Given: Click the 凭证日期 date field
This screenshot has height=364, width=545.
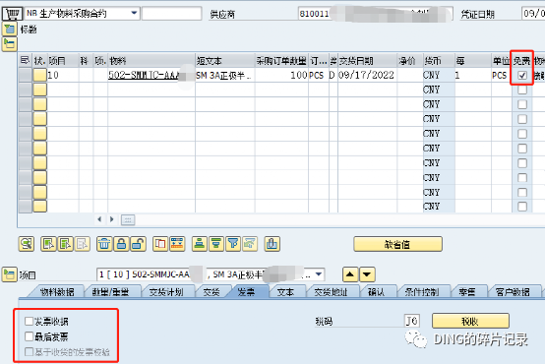Looking at the screenshot, I should point(533,14).
